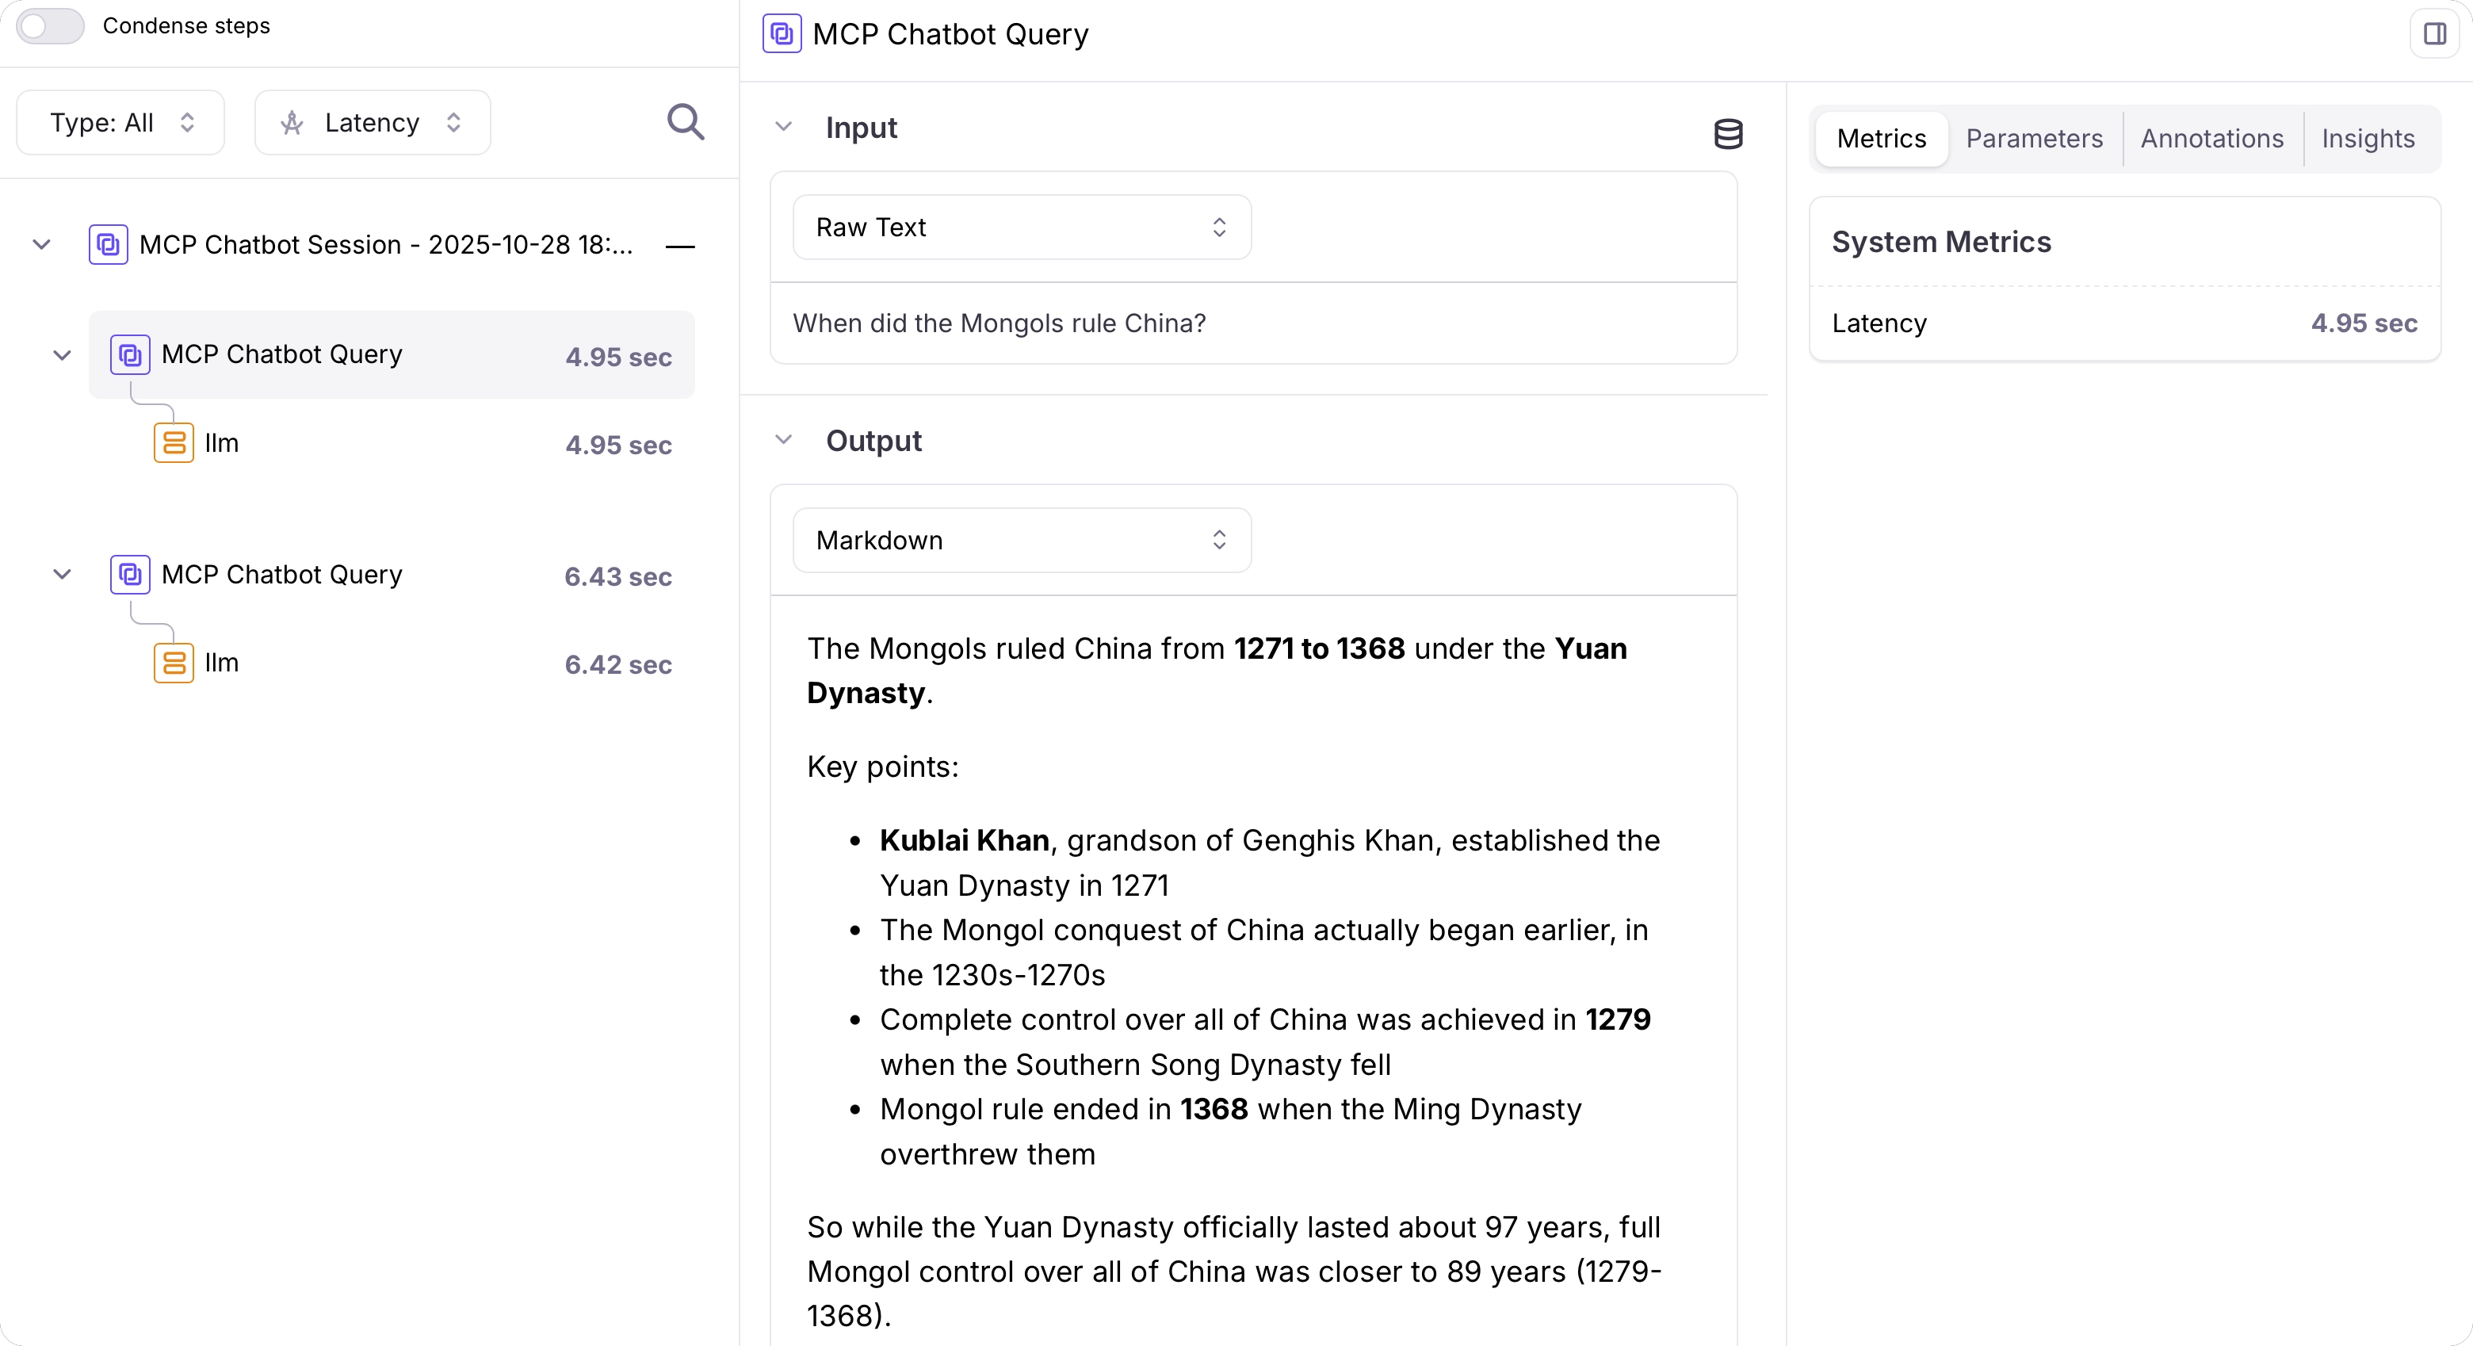Open the Insights tab
Screen dimensions: 2473x1346
(x=2368, y=138)
